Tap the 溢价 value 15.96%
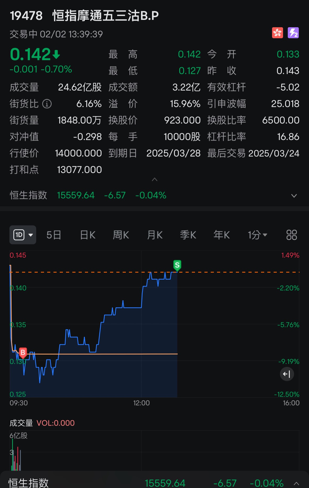Screen dimensions: 309x488 click(x=185, y=104)
